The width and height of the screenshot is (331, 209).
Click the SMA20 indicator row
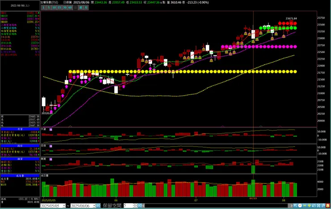click(20, 19)
